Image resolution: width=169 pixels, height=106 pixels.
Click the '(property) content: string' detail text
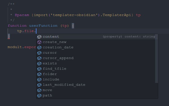pos(129,37)
